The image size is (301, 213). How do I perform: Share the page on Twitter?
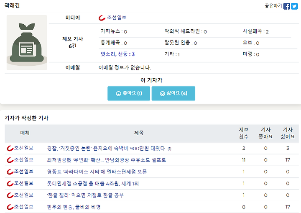click(294, 6)
